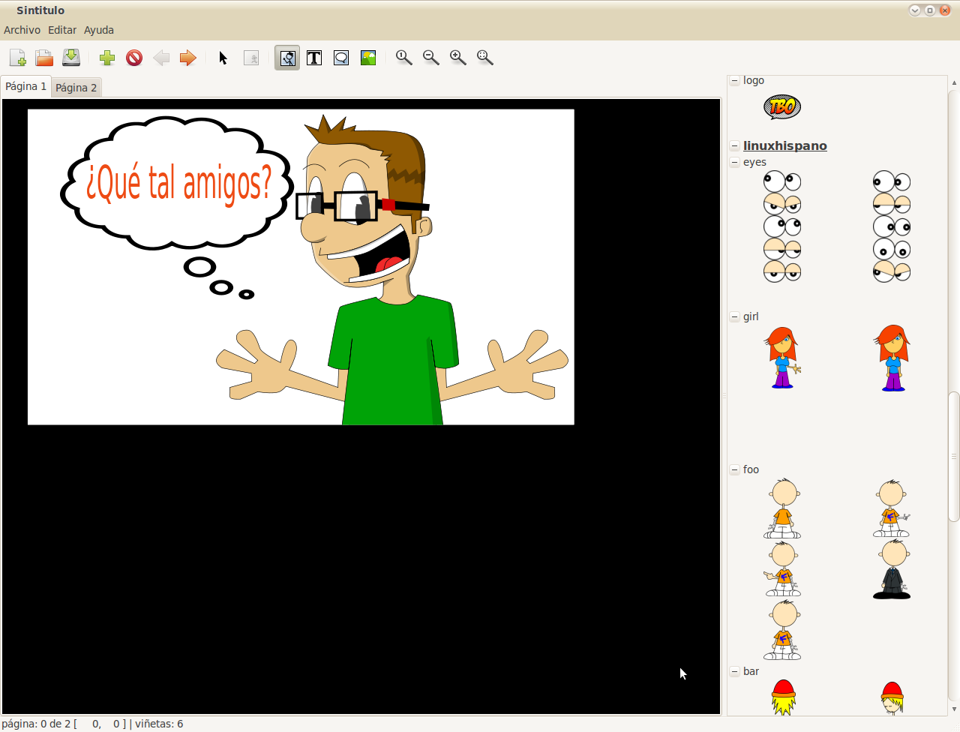Go to next page with orange arrow
960x732 pixels.
[188, 58]
